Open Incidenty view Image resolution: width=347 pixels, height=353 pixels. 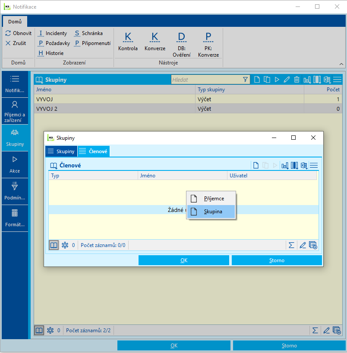(x=53, y=33)
